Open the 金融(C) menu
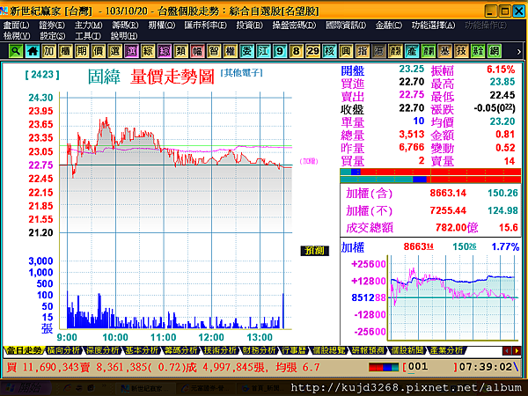This screenshot has width=528, height=396. 389,26
